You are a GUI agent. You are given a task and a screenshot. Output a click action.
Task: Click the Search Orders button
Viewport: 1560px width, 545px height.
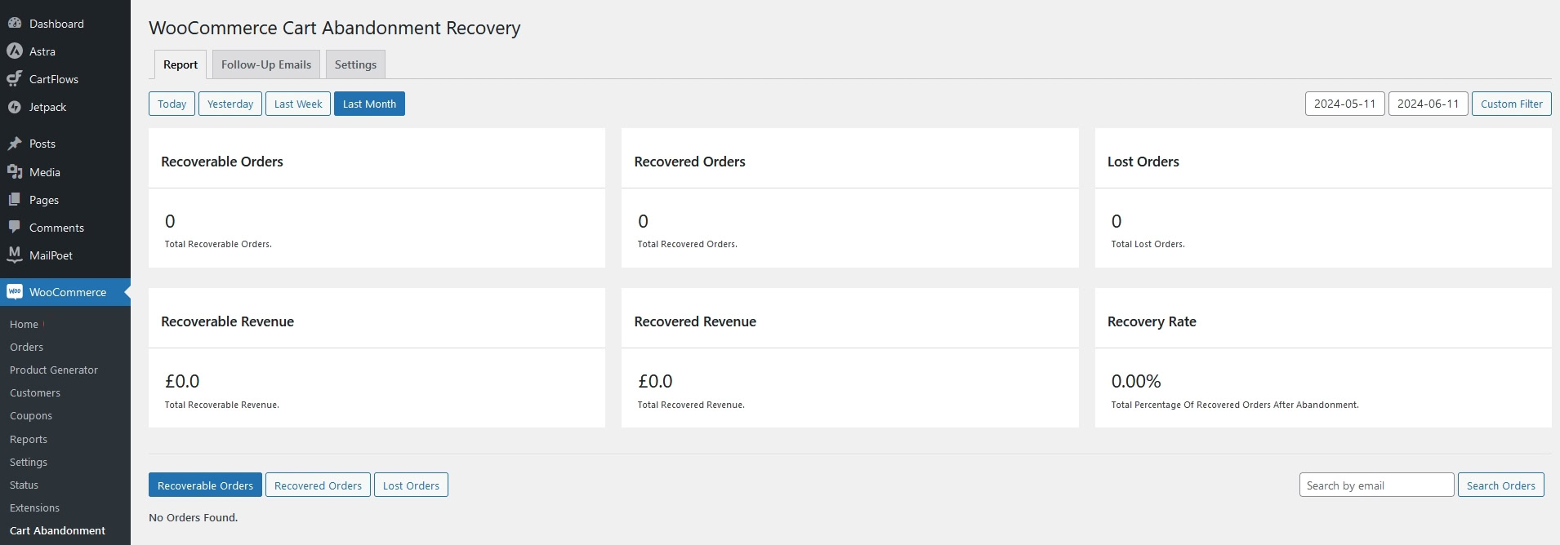click(1500, 485)
